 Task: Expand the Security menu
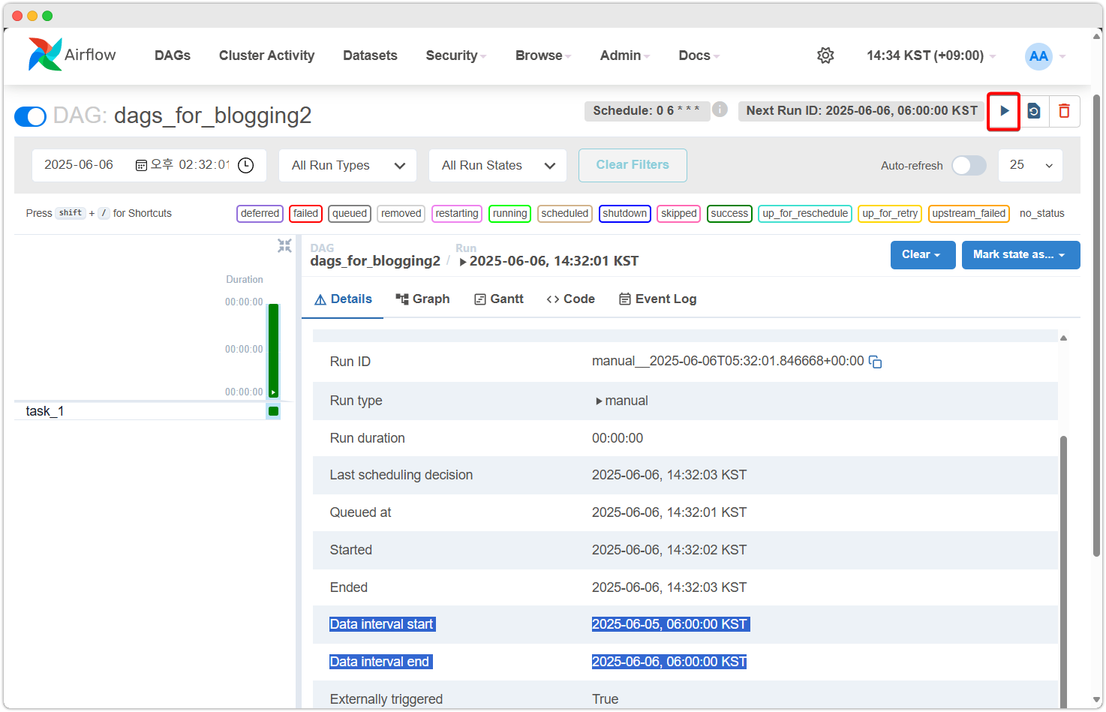point(455,56)
